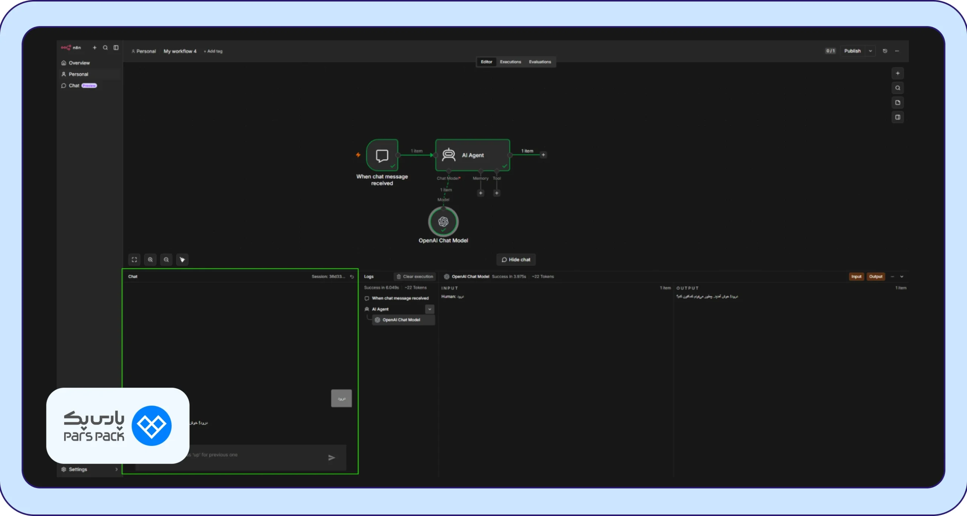Add a node after AI Agent output
The height and width of the screenshot is (516, 967).
pyautogui.click(x=543, y=155)
